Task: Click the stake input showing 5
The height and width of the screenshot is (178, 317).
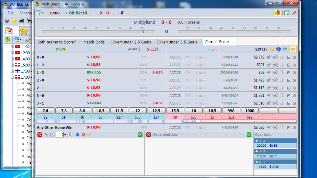Action: (60, 135)
